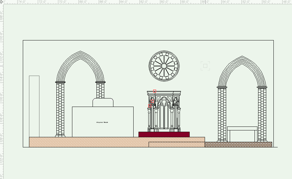Select the "Aloysius' Desk" text label
The image size is (292, 179).
coord(102,122)
